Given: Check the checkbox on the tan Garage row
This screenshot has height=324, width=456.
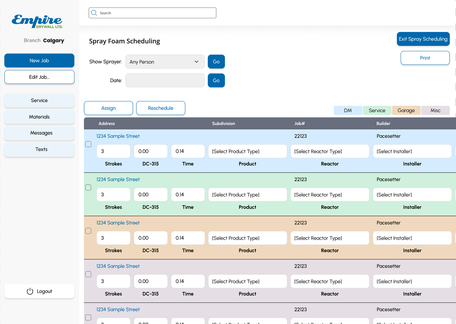Looking at the screenshot, I should point(88,231).
